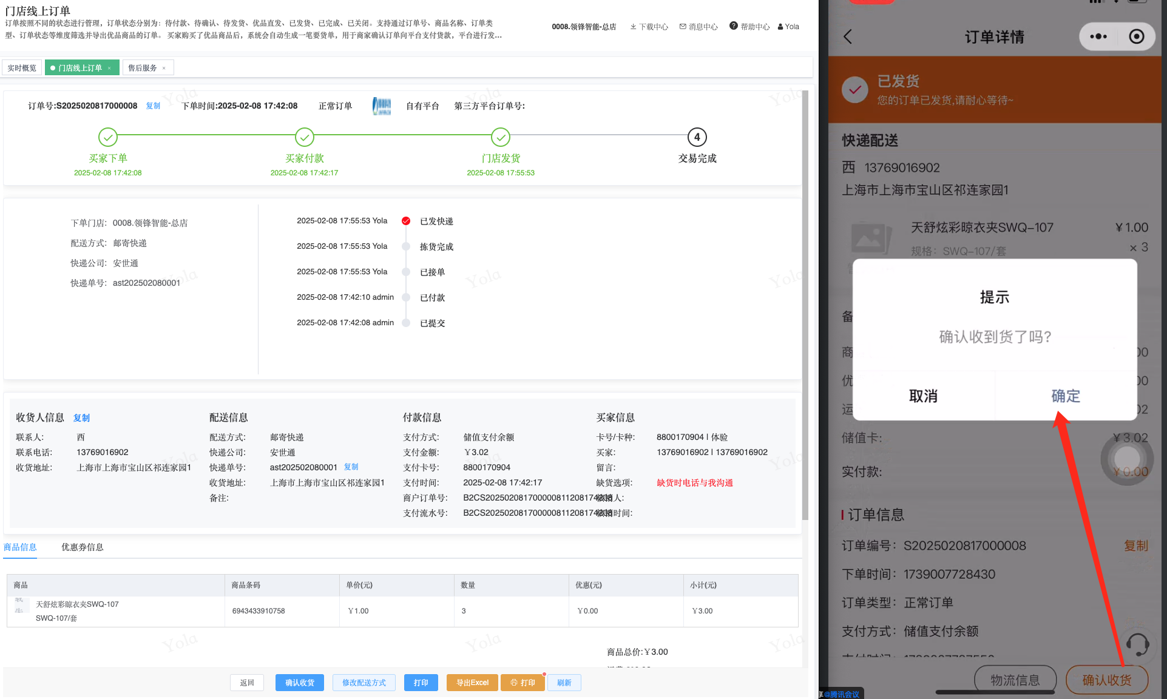Tap the three-dot menu in mini-program header
The image size is (1167, 699).
click(1098, 37)
